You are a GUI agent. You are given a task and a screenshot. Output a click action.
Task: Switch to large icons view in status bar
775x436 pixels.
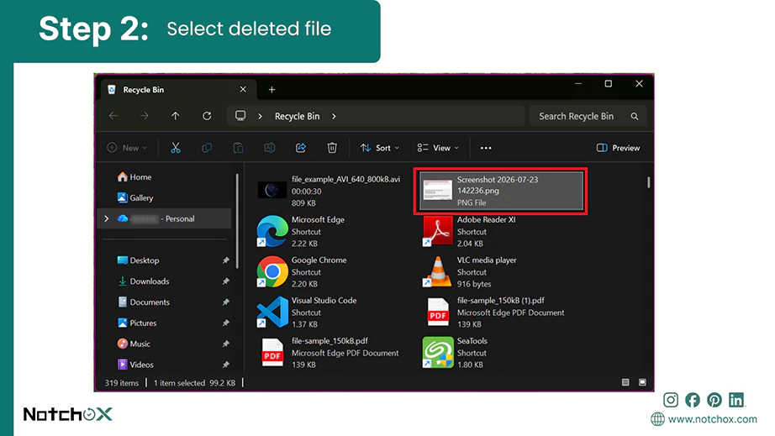(x=642, y=382)
